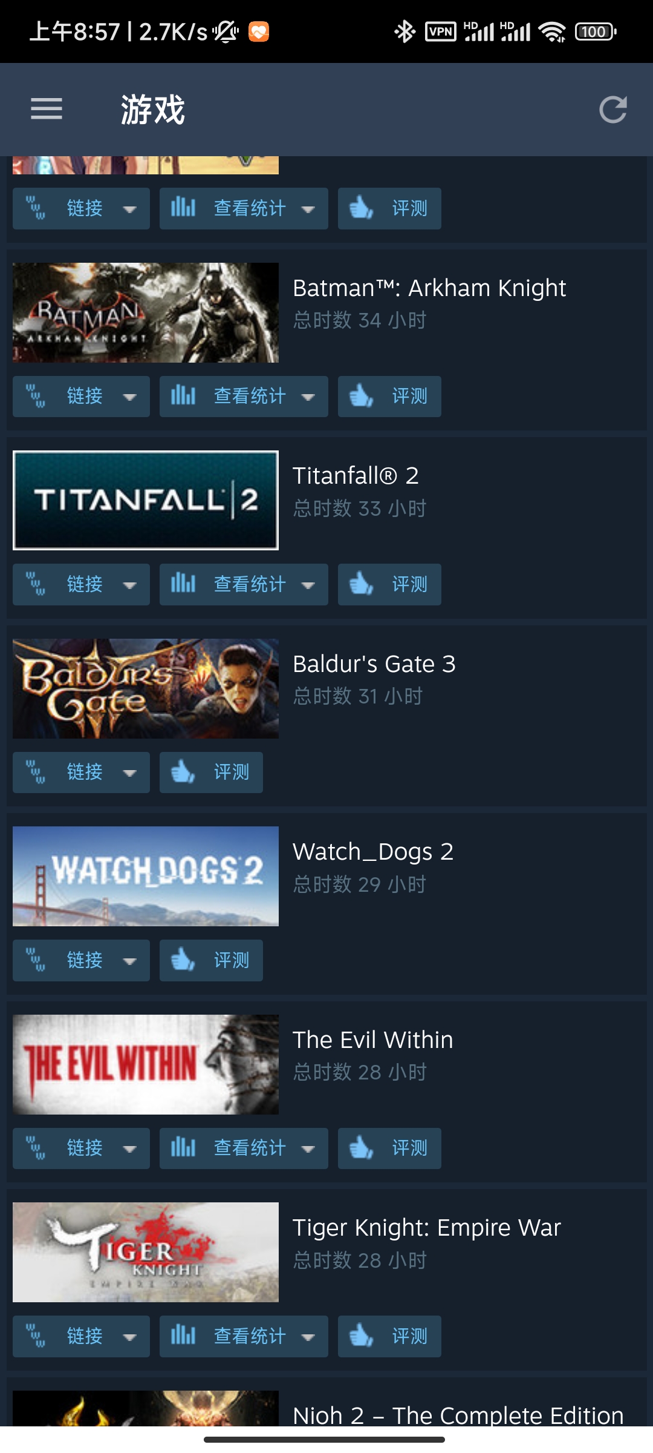Open the hamburger navigation menu

click(x=47, y=109)
